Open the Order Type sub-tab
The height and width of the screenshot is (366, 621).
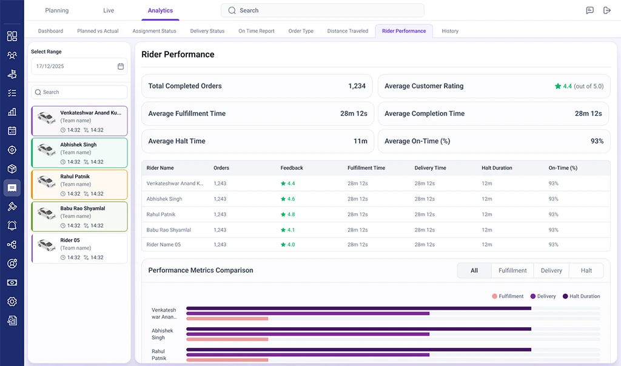[x=301, y=31]
